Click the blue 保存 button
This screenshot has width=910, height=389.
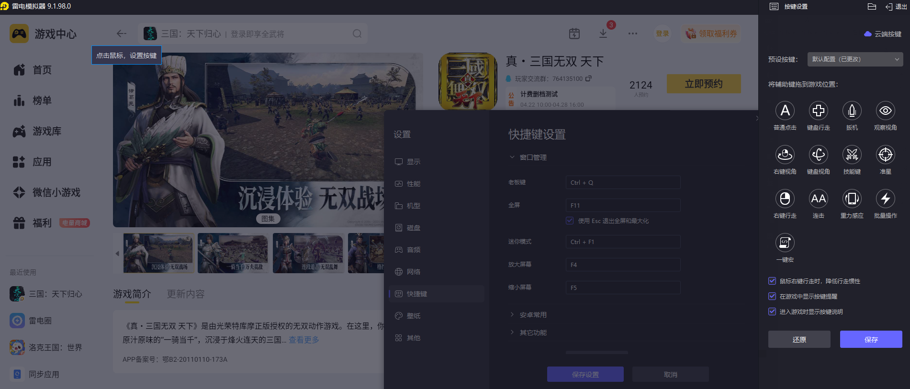tap(871, 339)
